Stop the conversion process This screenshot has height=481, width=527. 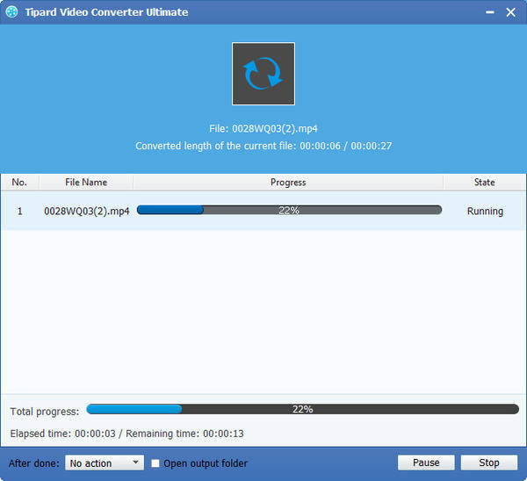488,463
